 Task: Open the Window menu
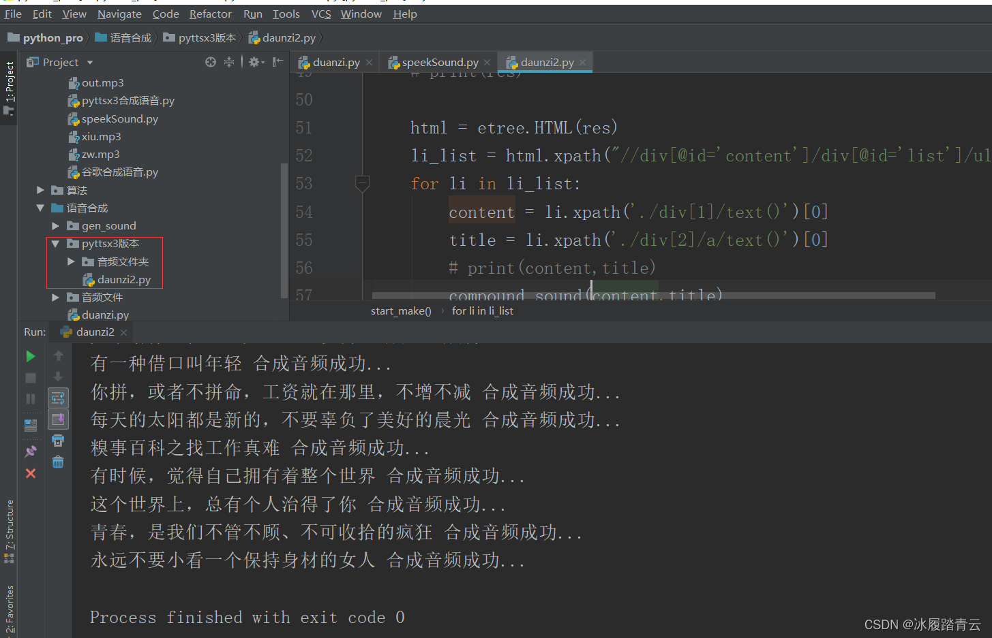[361, 14]
